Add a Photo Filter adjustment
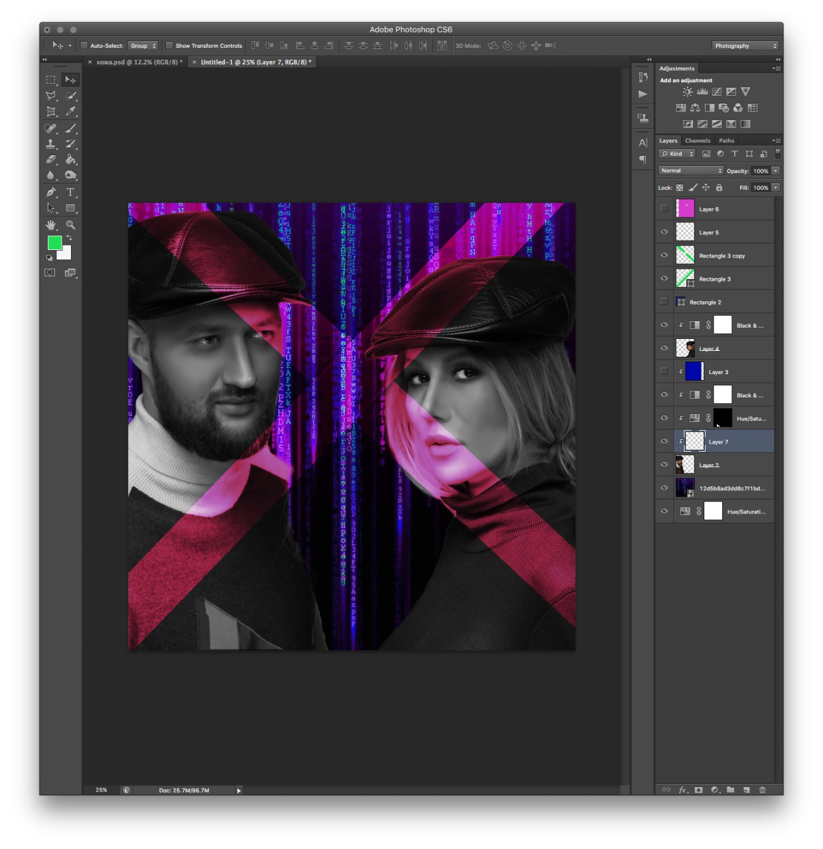 [x=724, y=107]
